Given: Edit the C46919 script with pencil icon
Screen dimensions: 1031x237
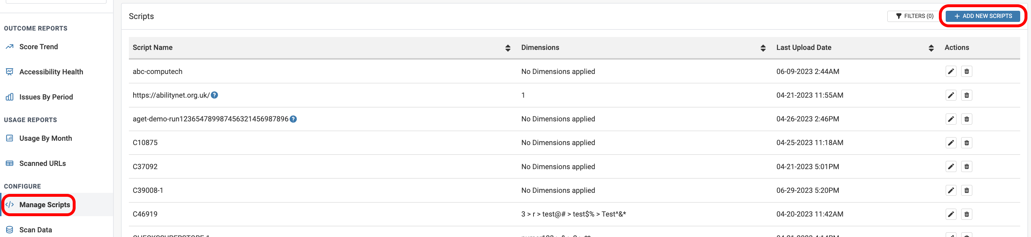Looking at the screenshot, I should click(951, 214).
